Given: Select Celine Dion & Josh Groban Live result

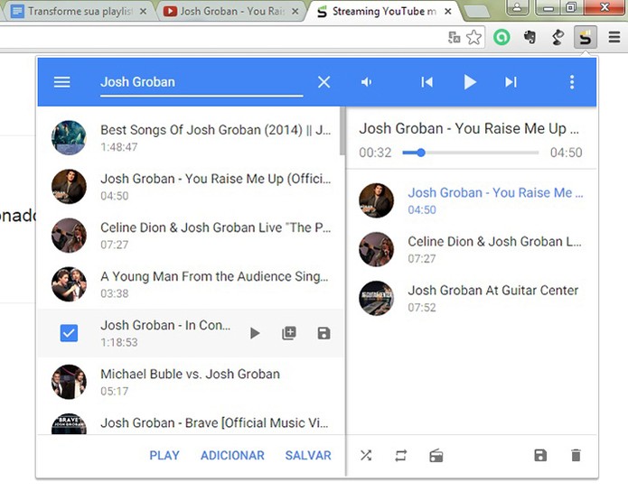Looking at the screenshot, I should (x=191, y=236).
